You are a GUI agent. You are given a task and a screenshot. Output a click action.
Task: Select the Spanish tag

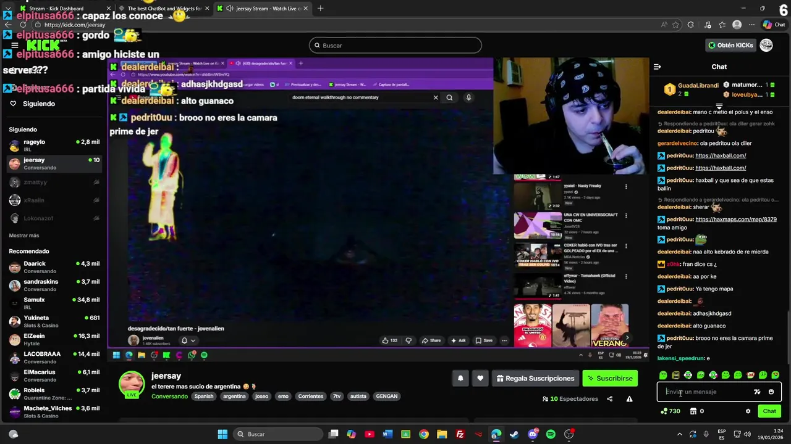tap(204, 396)
